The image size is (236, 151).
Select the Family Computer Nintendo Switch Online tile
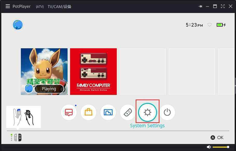click(x=93, y=71)
